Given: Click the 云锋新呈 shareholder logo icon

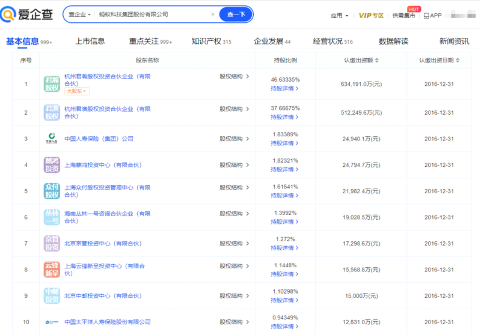Looking at the screenshot, I should tap(52, 270).
